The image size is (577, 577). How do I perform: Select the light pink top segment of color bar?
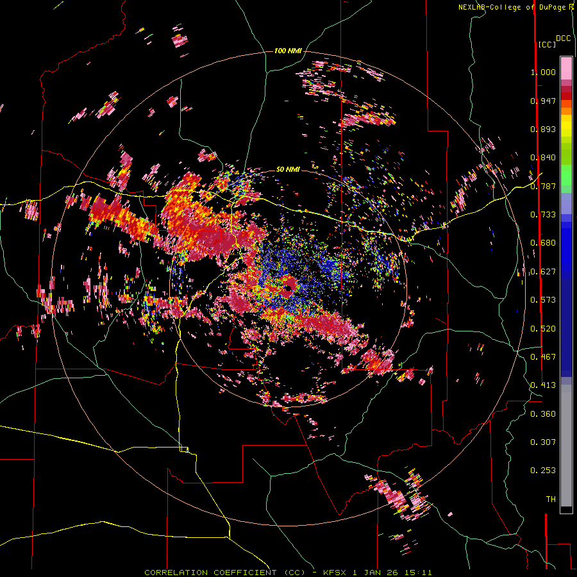coord(566,68)
